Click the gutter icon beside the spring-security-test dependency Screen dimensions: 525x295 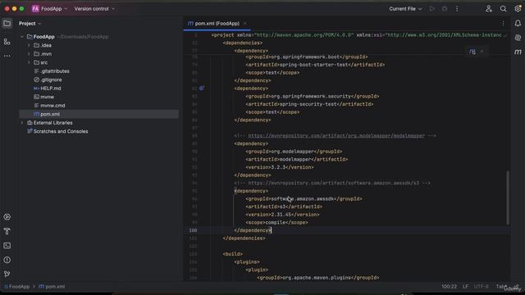coord(202,88)
